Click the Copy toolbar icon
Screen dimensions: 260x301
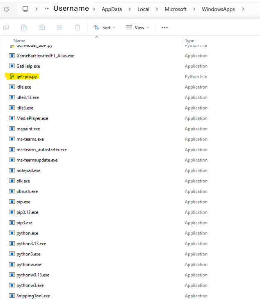24,28
